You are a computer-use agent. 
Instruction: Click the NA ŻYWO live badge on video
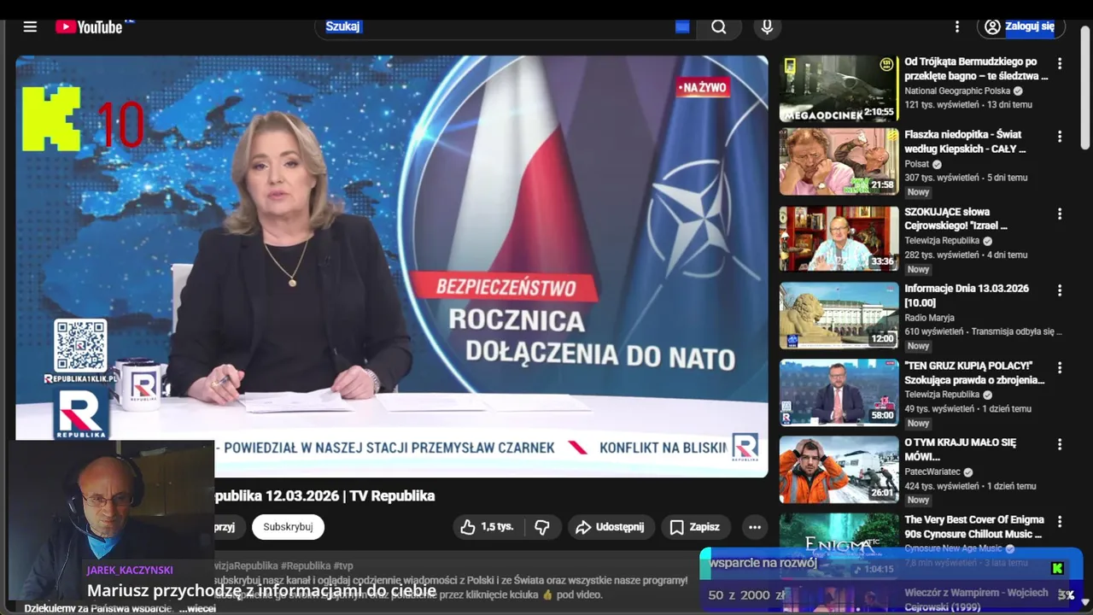tap(703, 87)
